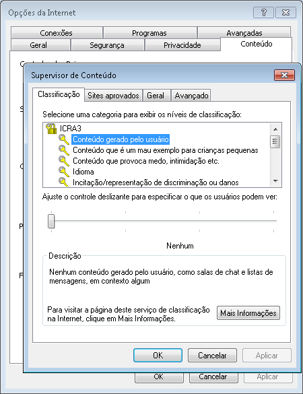
Task: Click the slider track past the thumb
Action: tap(166, 221)
